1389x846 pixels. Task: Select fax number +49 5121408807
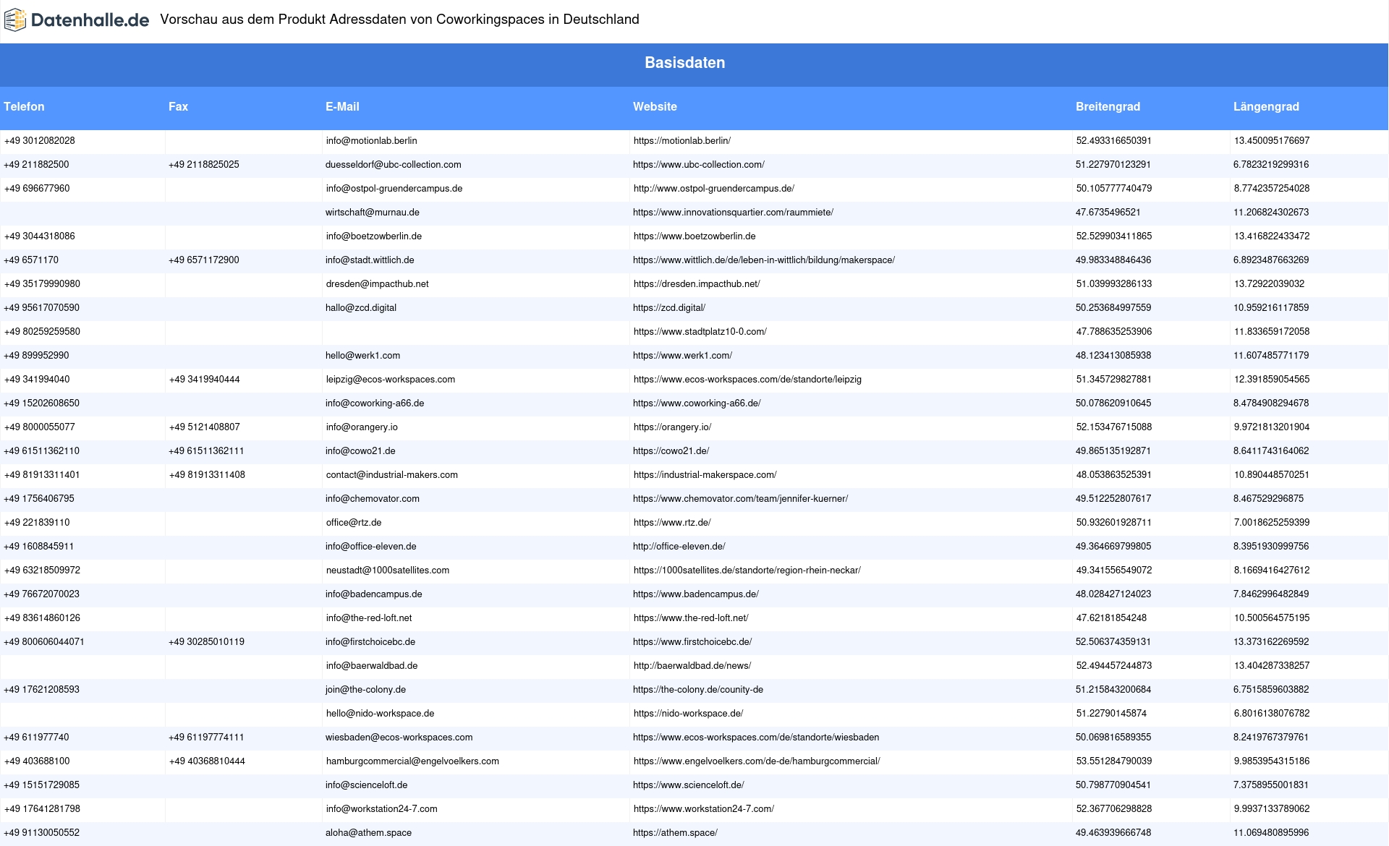click(x=205, y=427)
